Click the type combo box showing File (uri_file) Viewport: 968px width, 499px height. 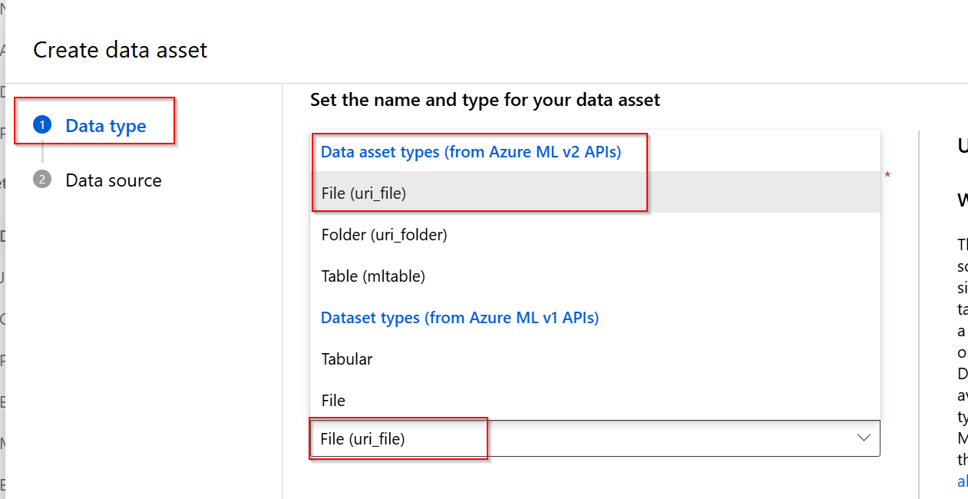pyautogui.click(x=595, y=438)
